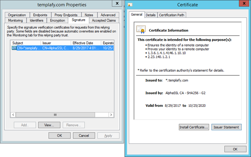Click the horizontal scrollbar thumb in certificate list

coord(55,115)
